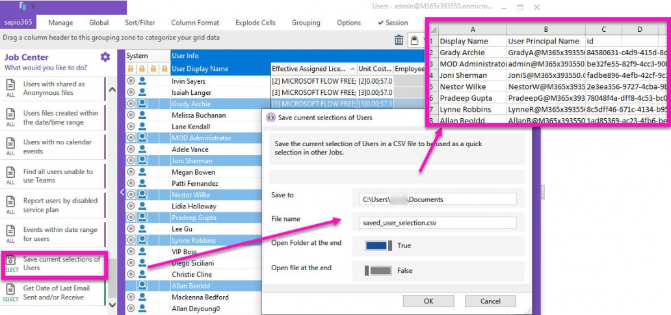Open the Column Format ribbon tab

(x=195, y=23)
